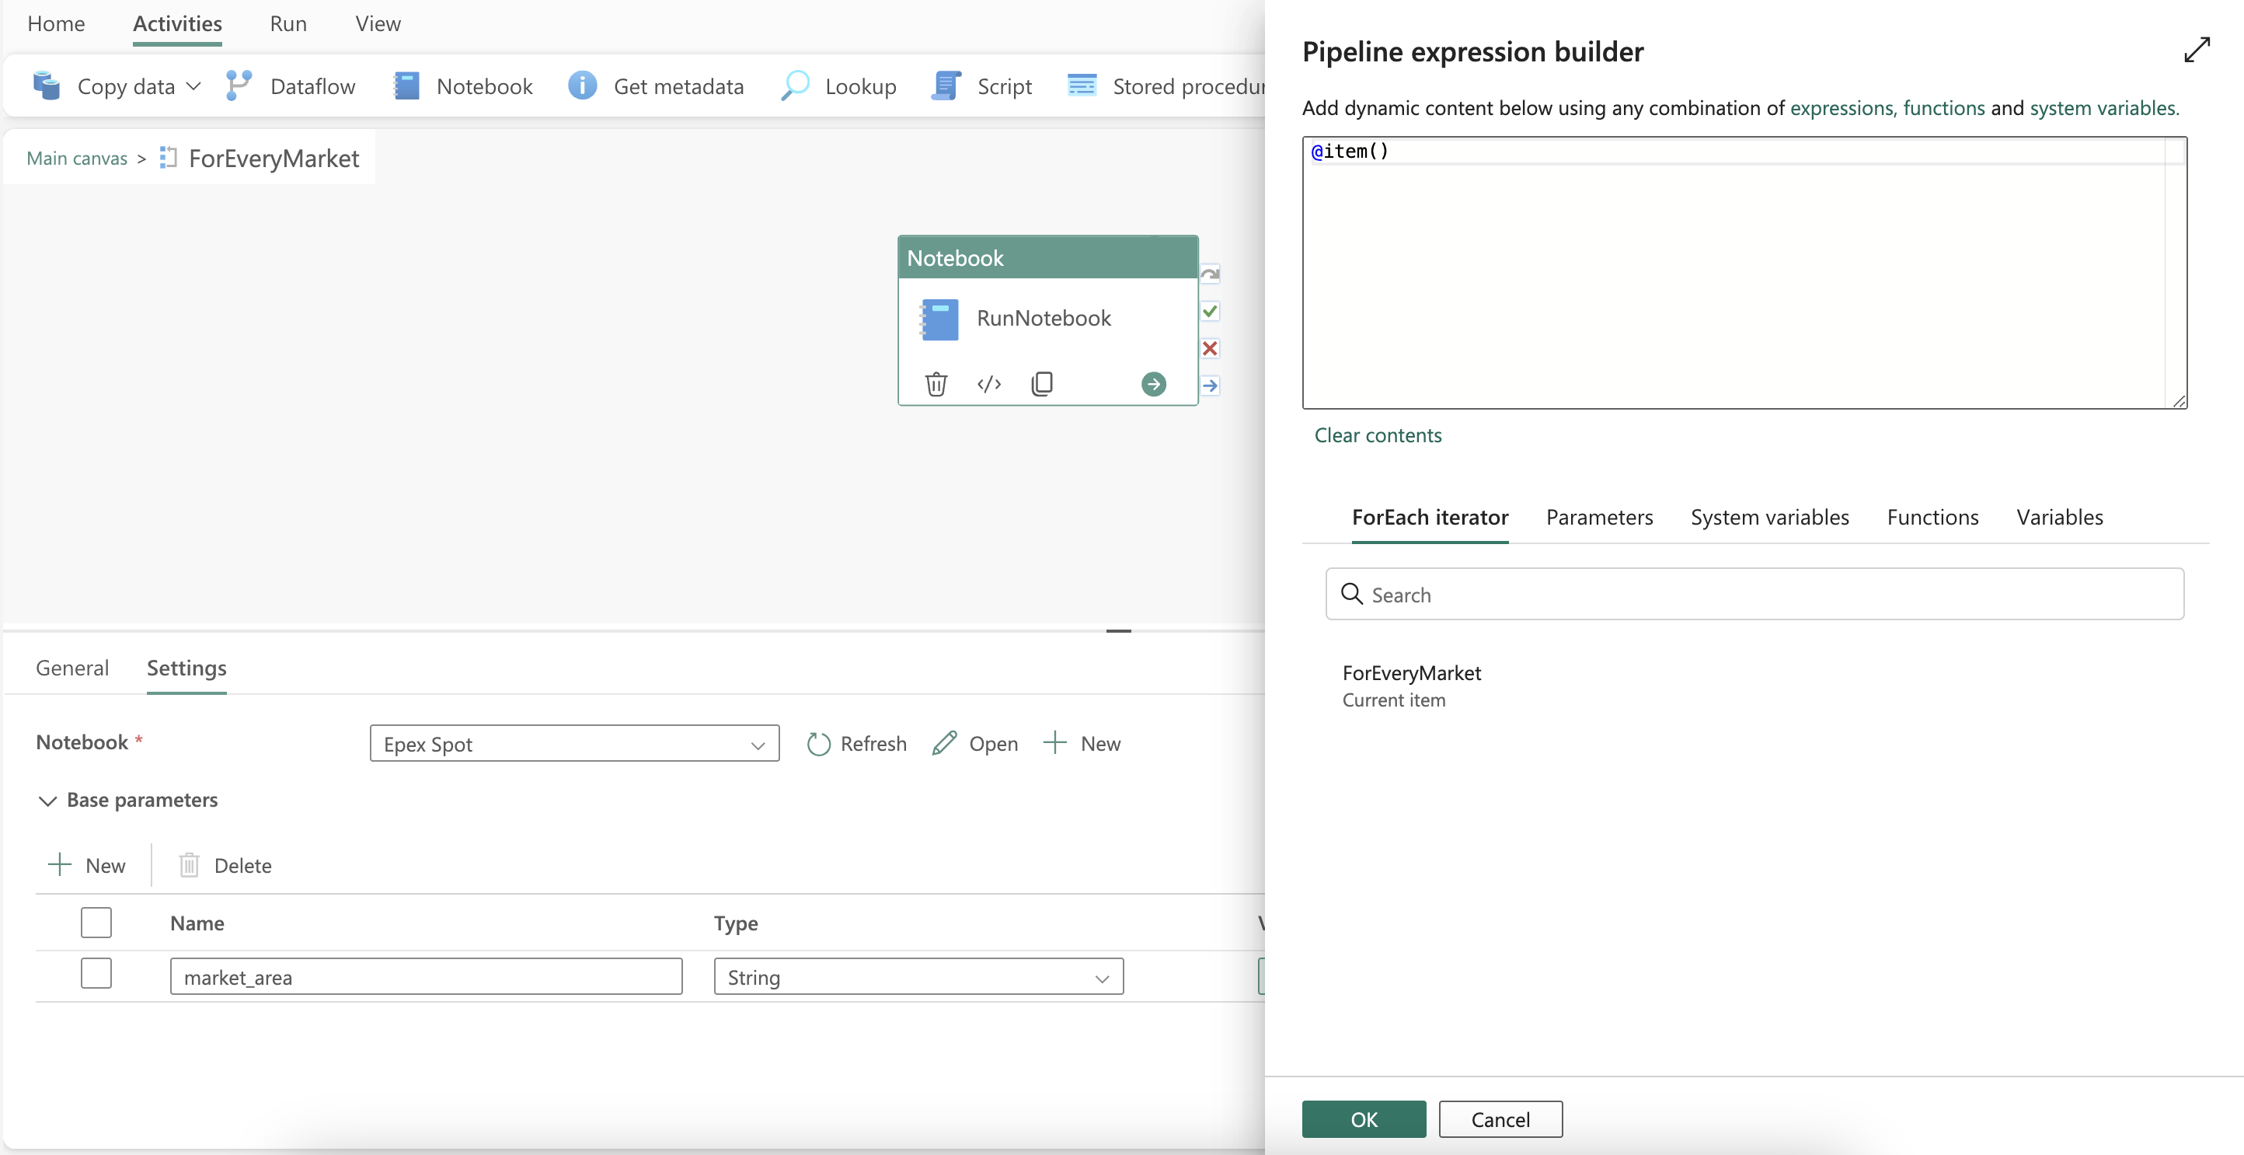The image size is (2244, 1155).
Task: Switch to the Functions tab
Action: click(1932, 517)
